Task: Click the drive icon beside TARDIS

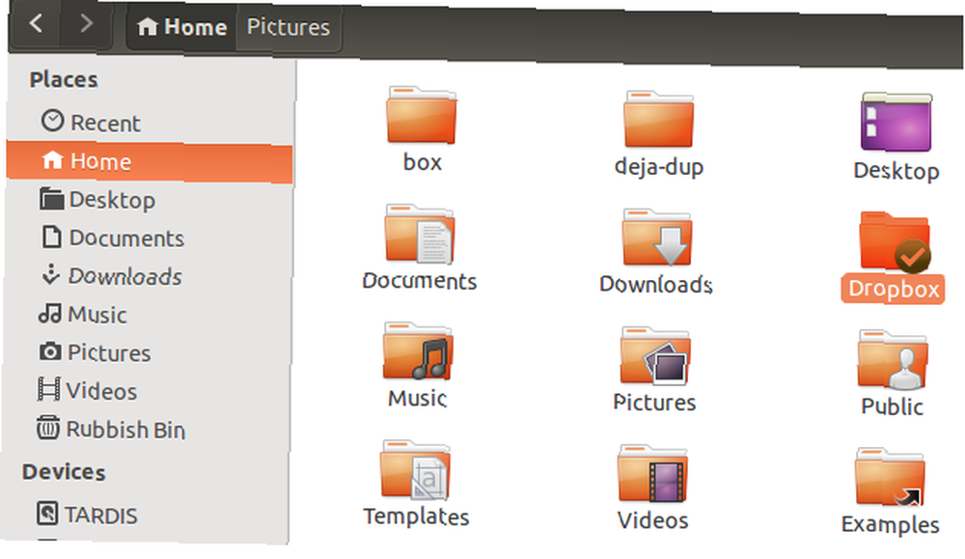Action: click(x=47, y=513)
